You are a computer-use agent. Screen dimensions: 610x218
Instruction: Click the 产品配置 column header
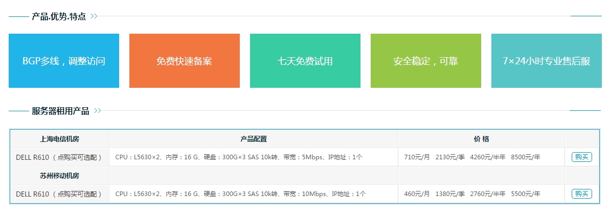[x=254, y=139]
